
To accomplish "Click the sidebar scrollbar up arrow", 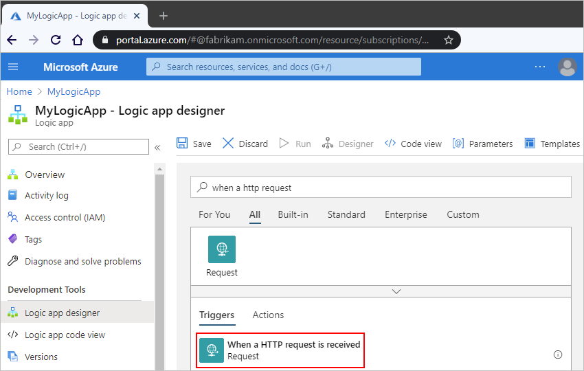I will (x=160, y=169).
